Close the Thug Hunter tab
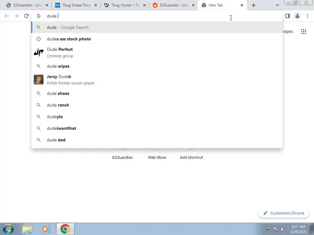 click(x=144, y=5)
